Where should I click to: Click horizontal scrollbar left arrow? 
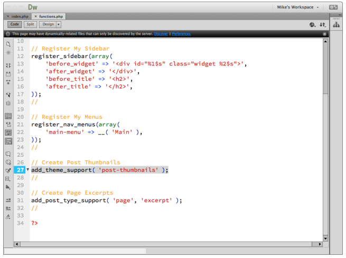(17, 244)
